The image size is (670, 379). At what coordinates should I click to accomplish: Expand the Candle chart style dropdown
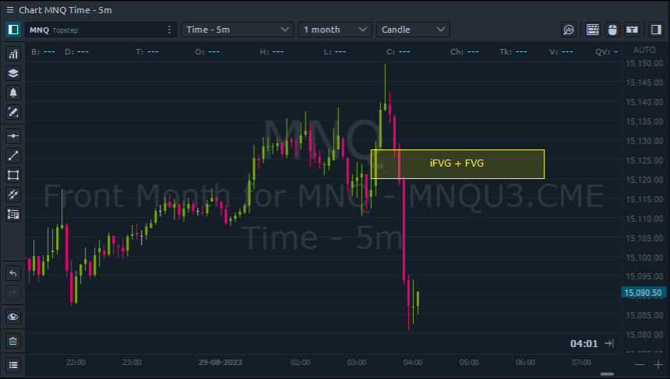pos(413,30)
